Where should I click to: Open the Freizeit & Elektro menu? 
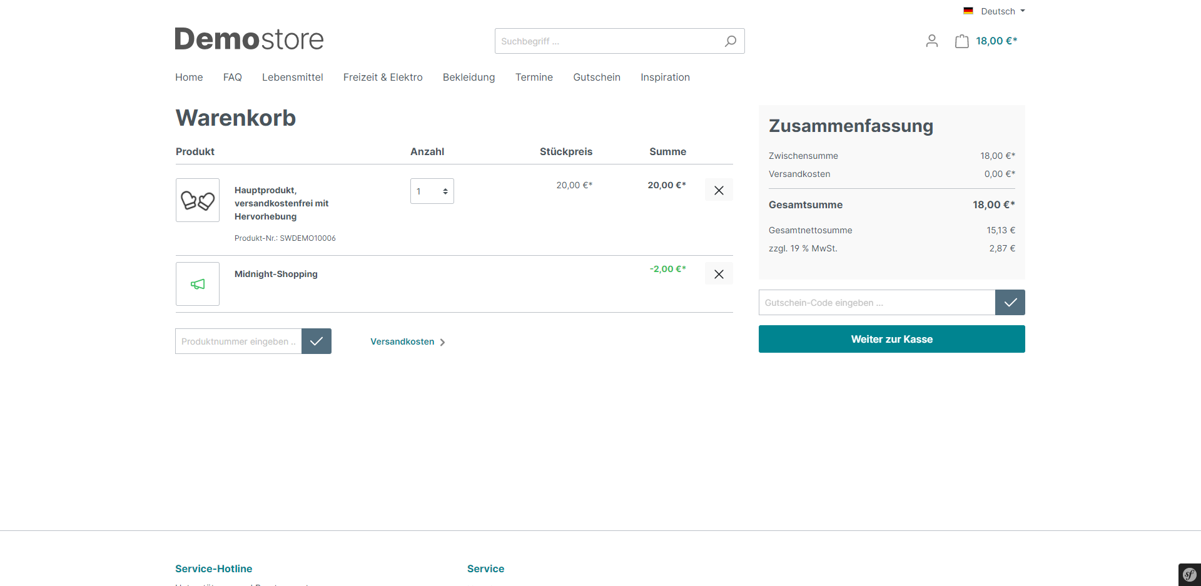[383, 78]
